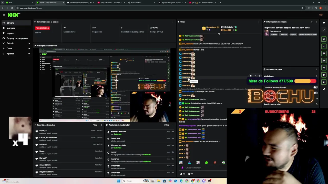Open options menu of Información del stream
Image resolution: width=328 pixels, height=184 pixels.
tap(316, 22)
